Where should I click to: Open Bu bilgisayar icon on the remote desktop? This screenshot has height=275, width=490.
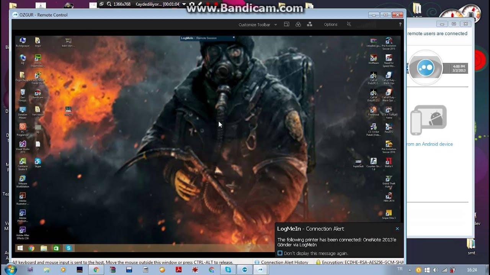click(x=23, y=42)
